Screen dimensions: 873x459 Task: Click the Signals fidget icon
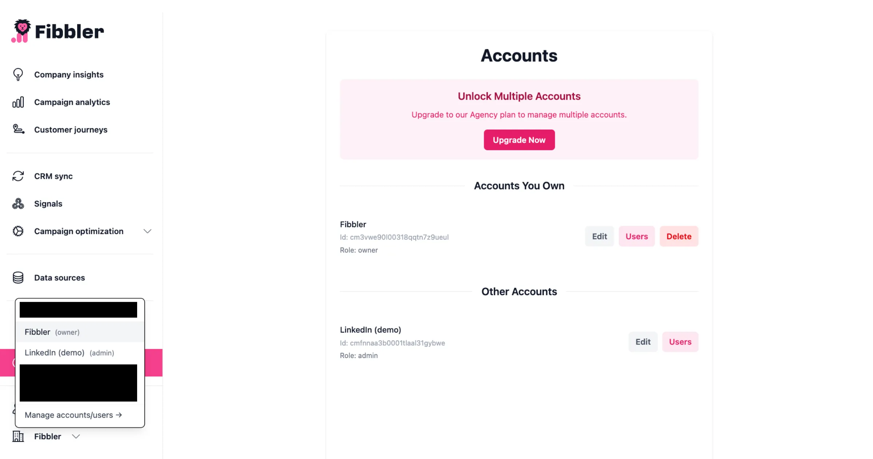18,204
